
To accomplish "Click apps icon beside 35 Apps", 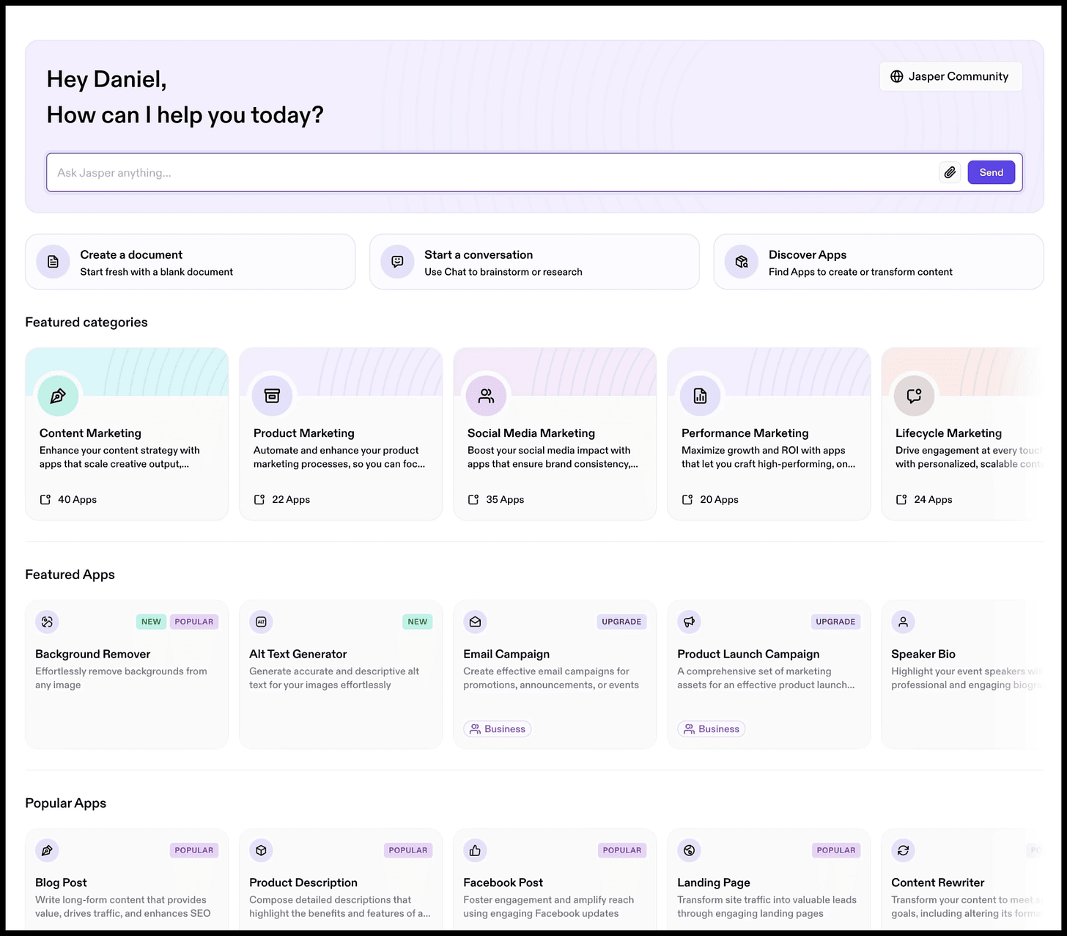I will click(x=473, y=499).
